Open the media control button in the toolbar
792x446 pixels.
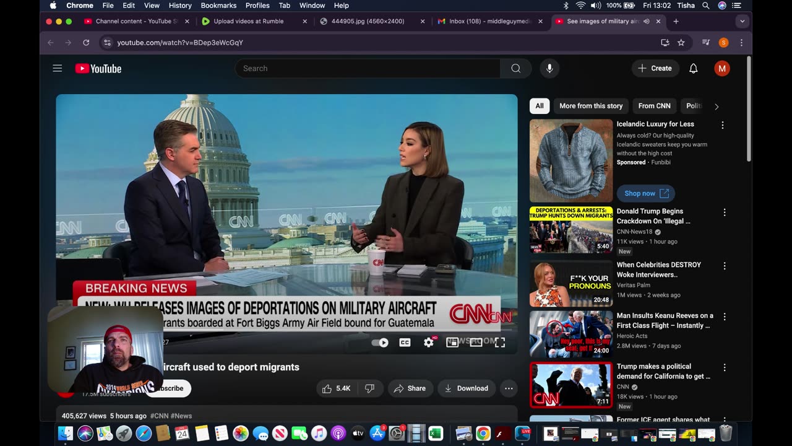(x=705, y=43)
